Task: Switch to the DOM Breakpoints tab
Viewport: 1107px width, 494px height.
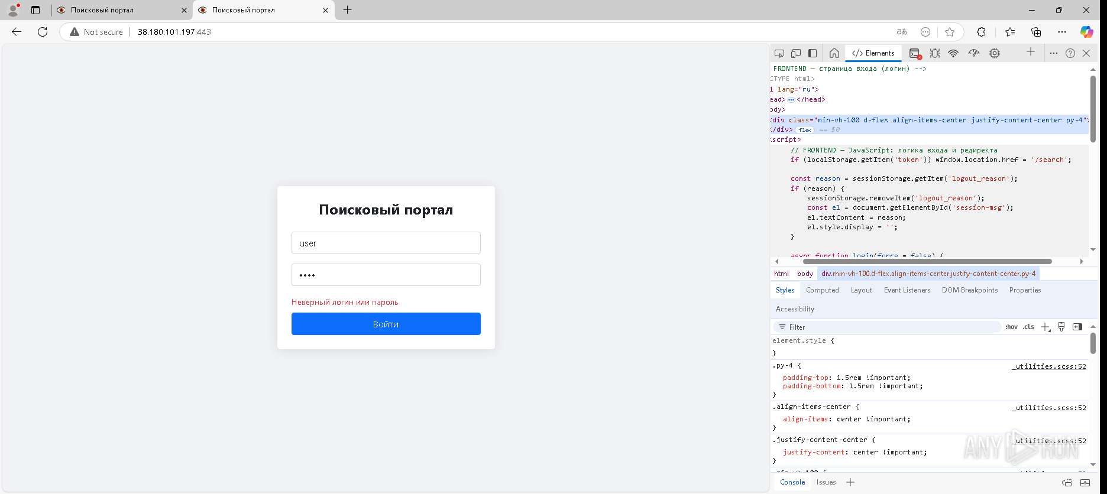Action: pyautogui.click(x=970, y=290)
